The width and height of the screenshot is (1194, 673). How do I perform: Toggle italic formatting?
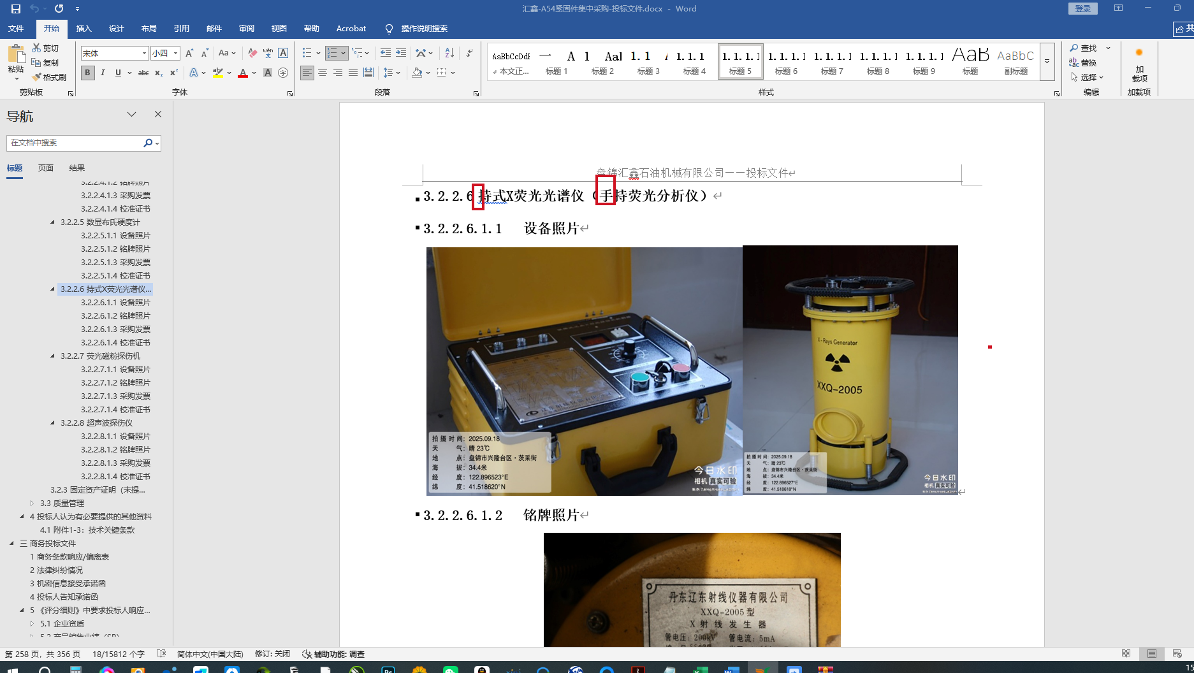point(103,73)
